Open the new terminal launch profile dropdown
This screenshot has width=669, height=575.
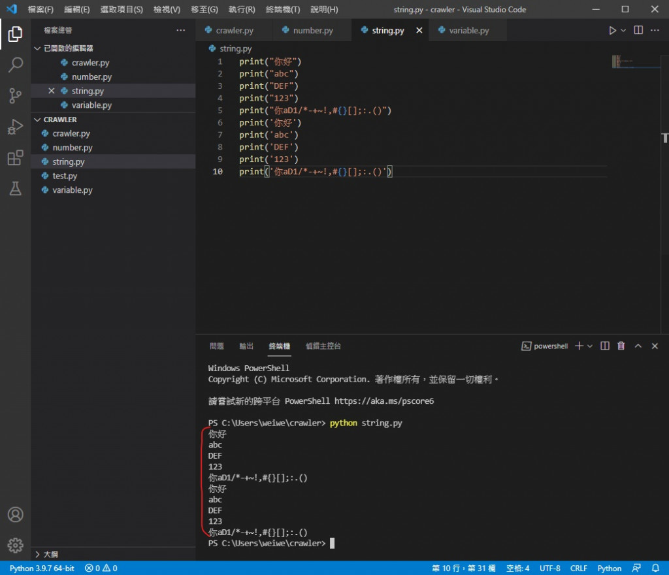pyautogui.click(x=590, y=346)
